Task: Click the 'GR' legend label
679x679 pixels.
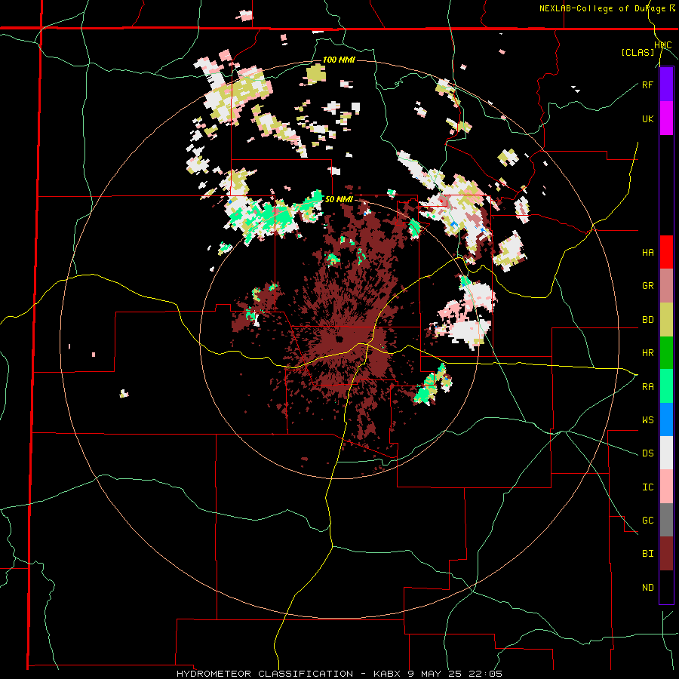Action: tap(647, 286)
